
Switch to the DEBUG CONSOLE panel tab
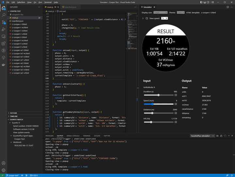[x=73, y=136]
